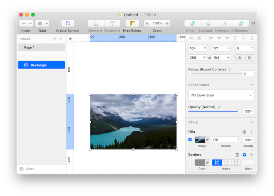Delete border using the trash icon
274x196 pixels.
point(237,155)
